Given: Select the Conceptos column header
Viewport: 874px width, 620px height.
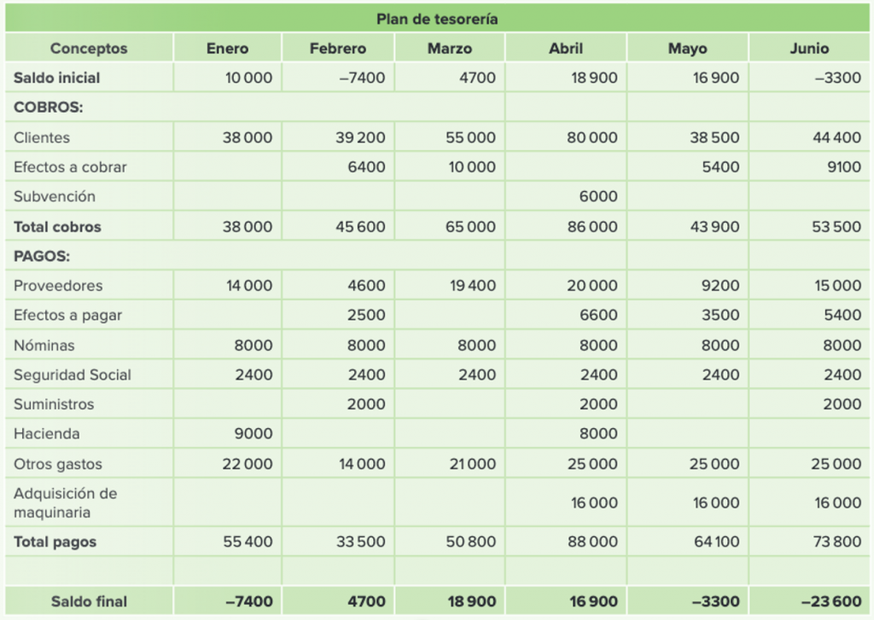Looking at the screenshot, I should (89, 49).
